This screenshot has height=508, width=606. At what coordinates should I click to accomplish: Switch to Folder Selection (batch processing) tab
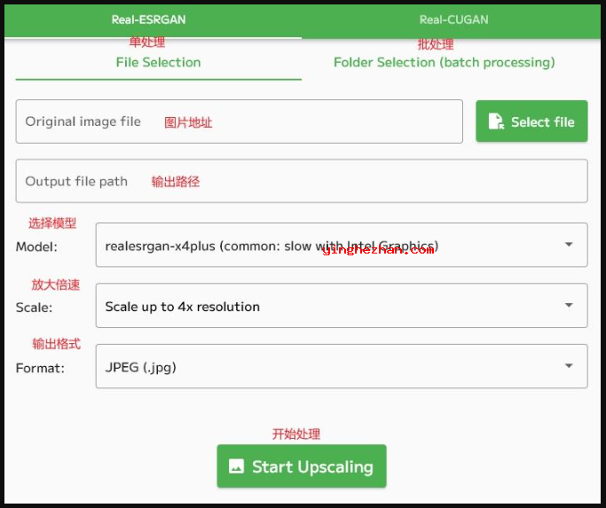coord(444,62)
